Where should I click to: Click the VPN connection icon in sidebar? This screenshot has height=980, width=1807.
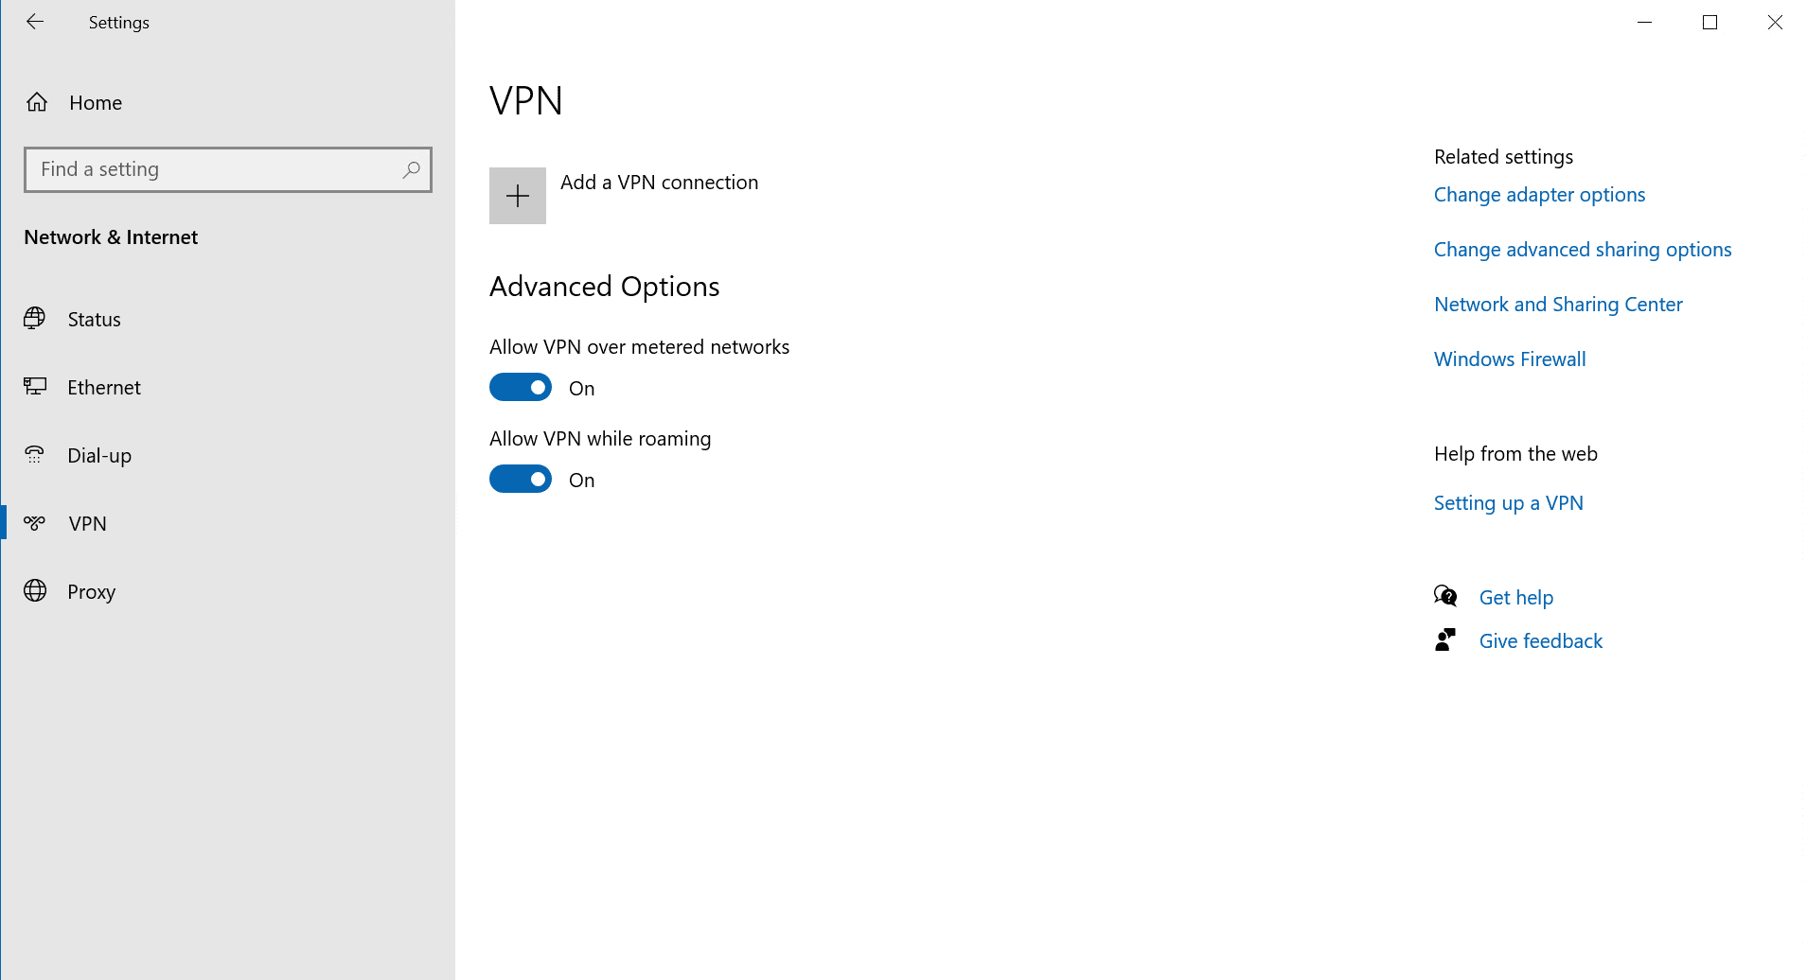click(35, 523)
